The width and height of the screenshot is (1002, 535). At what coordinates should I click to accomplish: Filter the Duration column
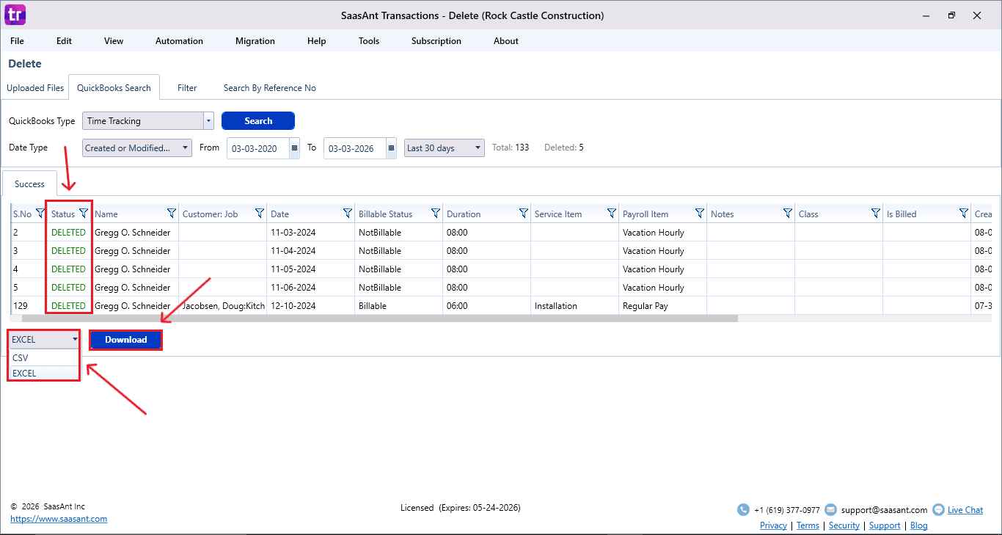pos(524,214)
